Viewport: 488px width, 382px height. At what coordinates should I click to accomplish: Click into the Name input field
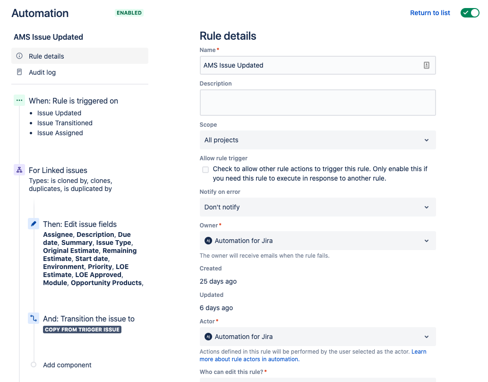(x=317, y=65)
